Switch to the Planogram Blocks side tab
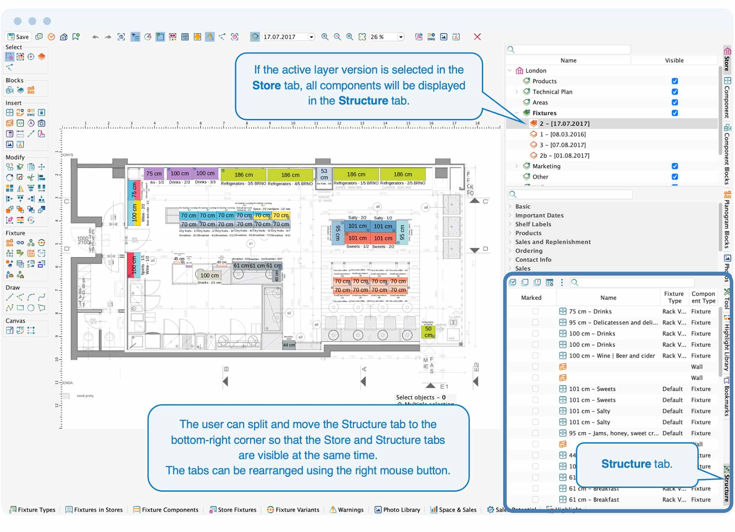Viewport: 735px width, 532px height. click(x=727, y=220)
